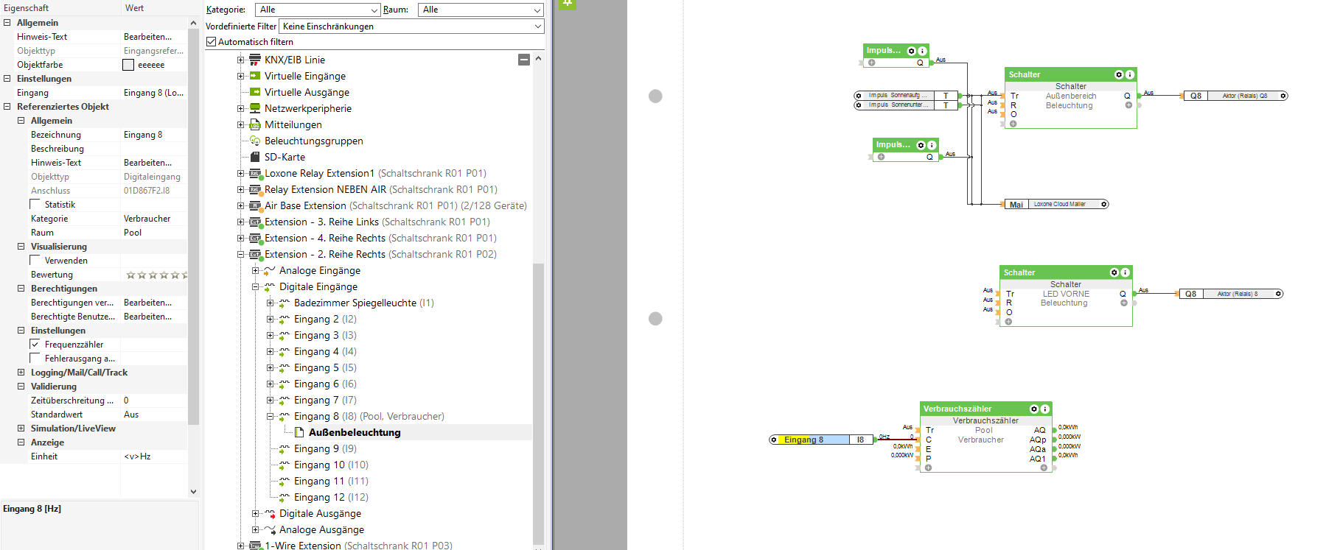This screenshot has height=550, width=1340.
Task: Select Extension 3. Reihe Links
Action: [x=377, y=222]
